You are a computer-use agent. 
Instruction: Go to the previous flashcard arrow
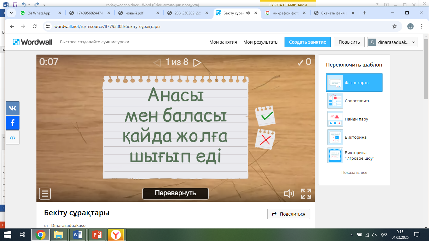pos(157,62)
